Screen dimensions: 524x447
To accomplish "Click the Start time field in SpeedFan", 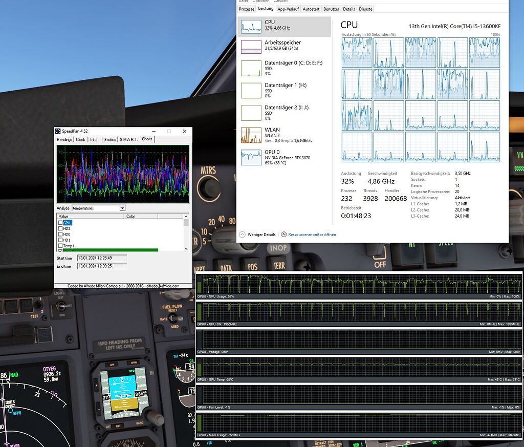I will (x=101, y=259).
